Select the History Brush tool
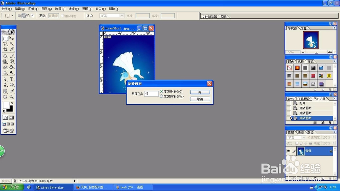 pos(12,62)
